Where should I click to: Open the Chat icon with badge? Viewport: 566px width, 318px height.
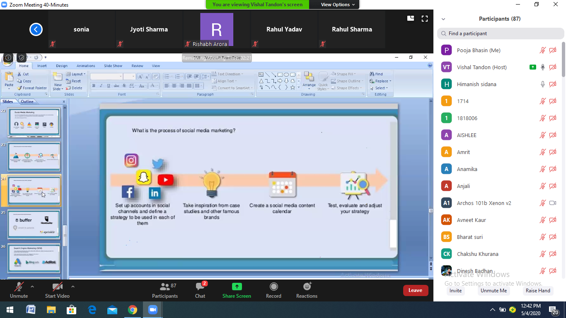[201, 286]
